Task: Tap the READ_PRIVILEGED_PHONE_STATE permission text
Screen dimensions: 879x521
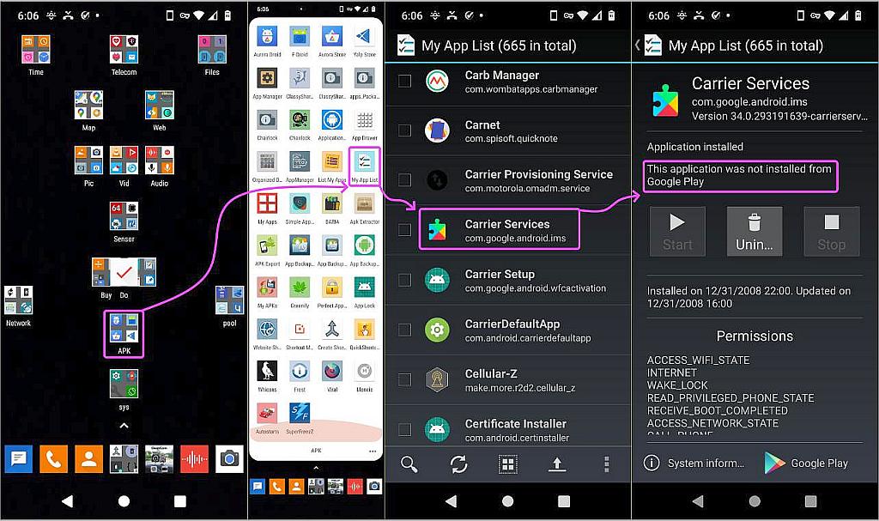Action: tap(730, 397)
